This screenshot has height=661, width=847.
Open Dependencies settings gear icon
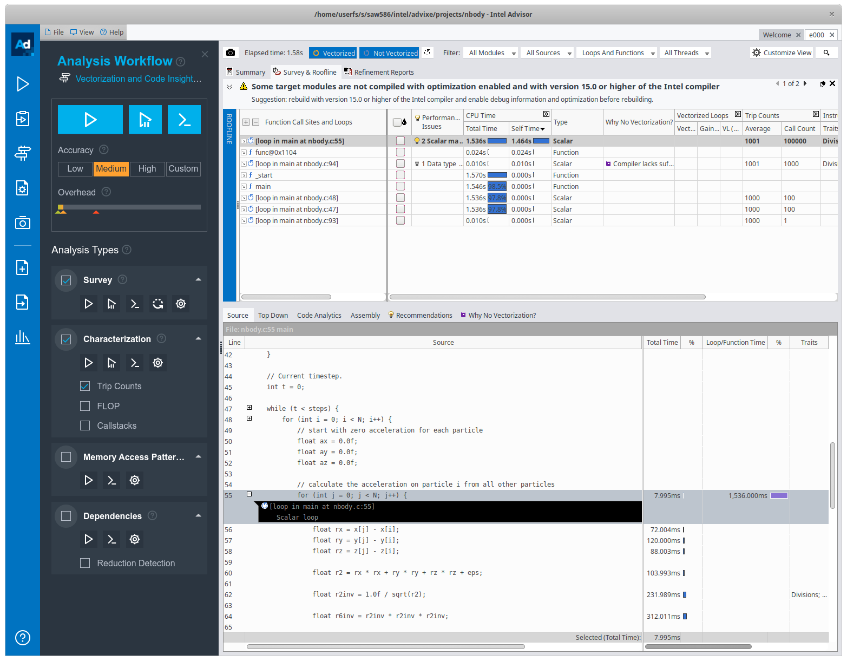[135, 539]
